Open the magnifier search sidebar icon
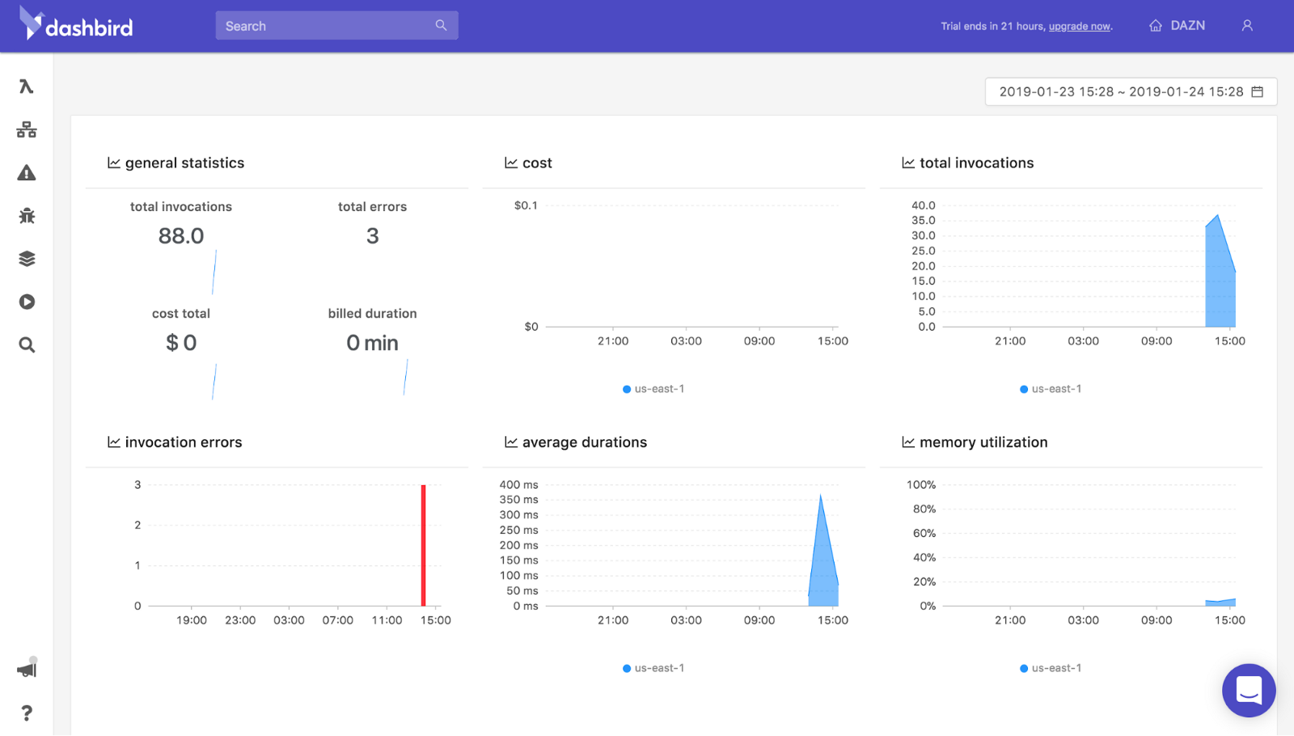The height and width of the screenshot is (736, 1294). 27,345
